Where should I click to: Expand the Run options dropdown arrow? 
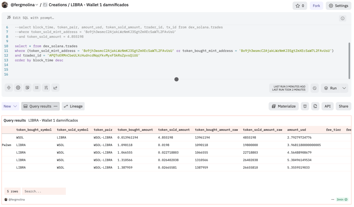(x=344, y=88)
